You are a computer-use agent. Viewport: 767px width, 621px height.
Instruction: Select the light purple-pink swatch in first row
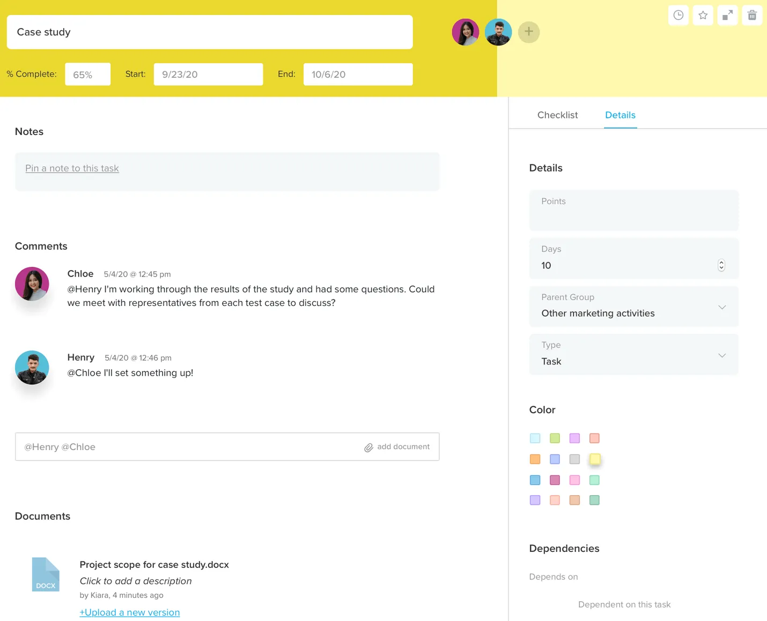coord(574,438)
